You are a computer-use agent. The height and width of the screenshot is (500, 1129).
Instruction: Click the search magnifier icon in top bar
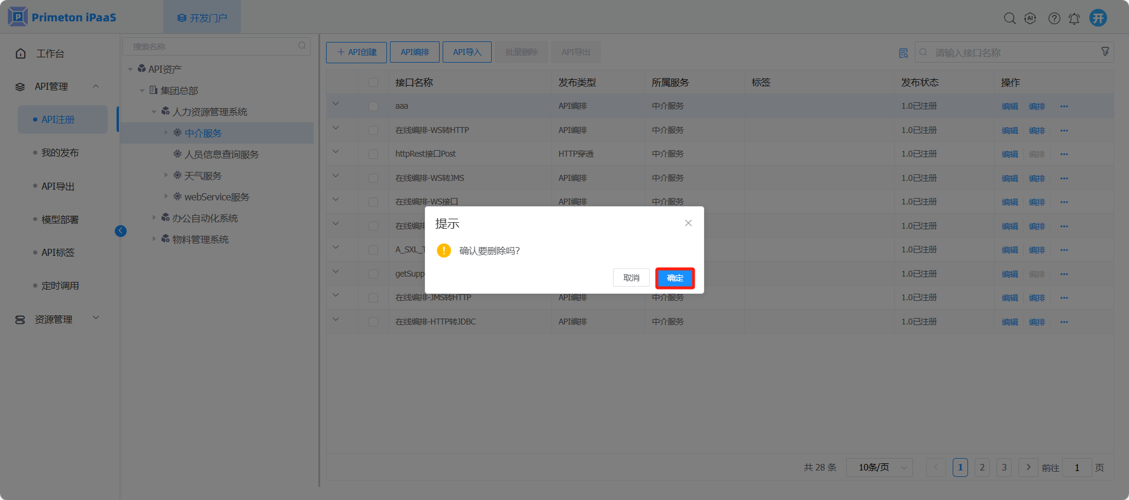click(x=1009, y=18)
